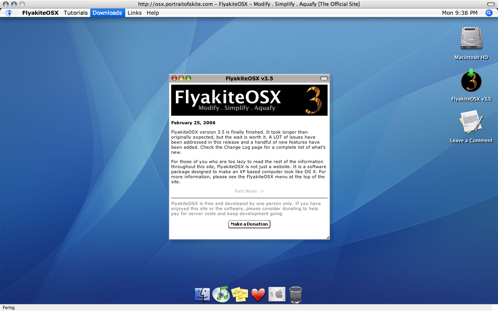The width and height of the screenshot is (498, 311).
Task: Click the resize grip of FlyakiteOSX v3.5 window
Action: point(328,237)
